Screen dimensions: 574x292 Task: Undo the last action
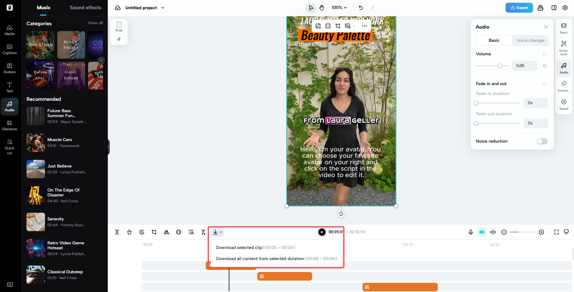pyautogui.click(x=361, y=8)
